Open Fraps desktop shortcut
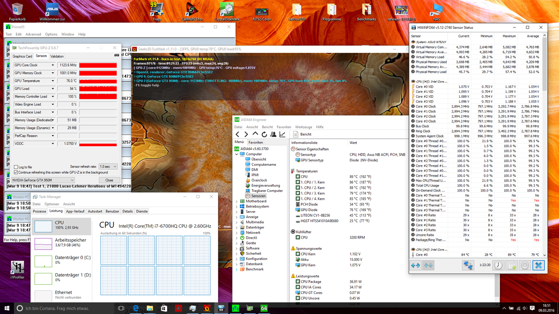The width and height of the screenshot is (559, 314). coord(157,12)
